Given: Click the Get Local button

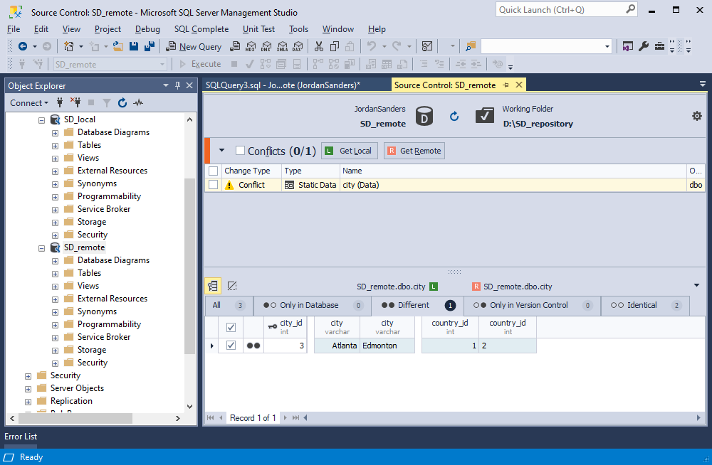Looking at the screenshot, I should tap(349, 151).
